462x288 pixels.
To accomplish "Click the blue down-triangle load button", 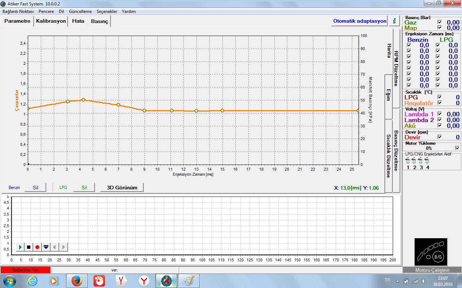I will (46, 247).
